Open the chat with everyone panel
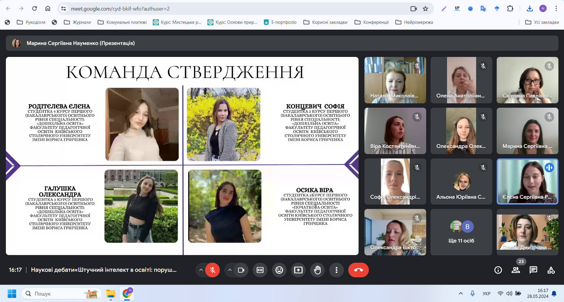Image resolution: width=564 pixels, height=302 pixels. pyautogui.click(x=533, y=270)
